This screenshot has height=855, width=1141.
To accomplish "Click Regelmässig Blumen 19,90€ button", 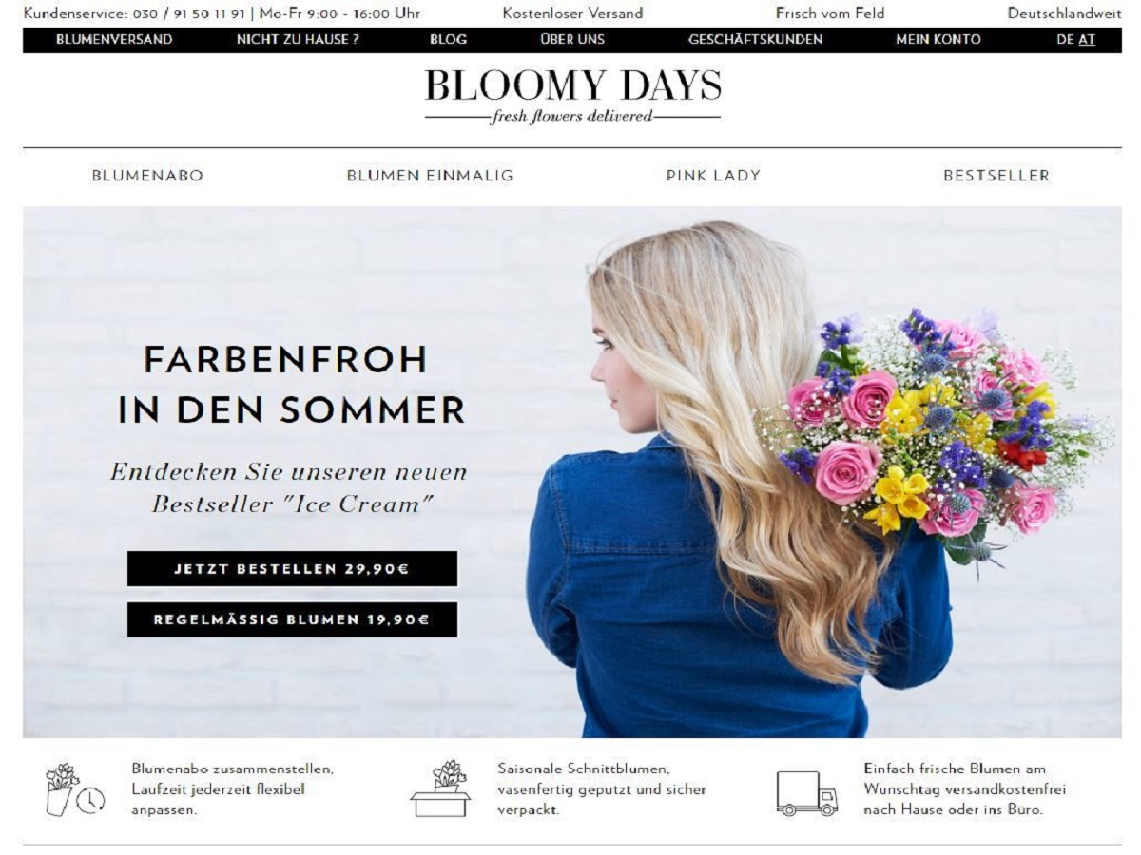I will [292, 619].
